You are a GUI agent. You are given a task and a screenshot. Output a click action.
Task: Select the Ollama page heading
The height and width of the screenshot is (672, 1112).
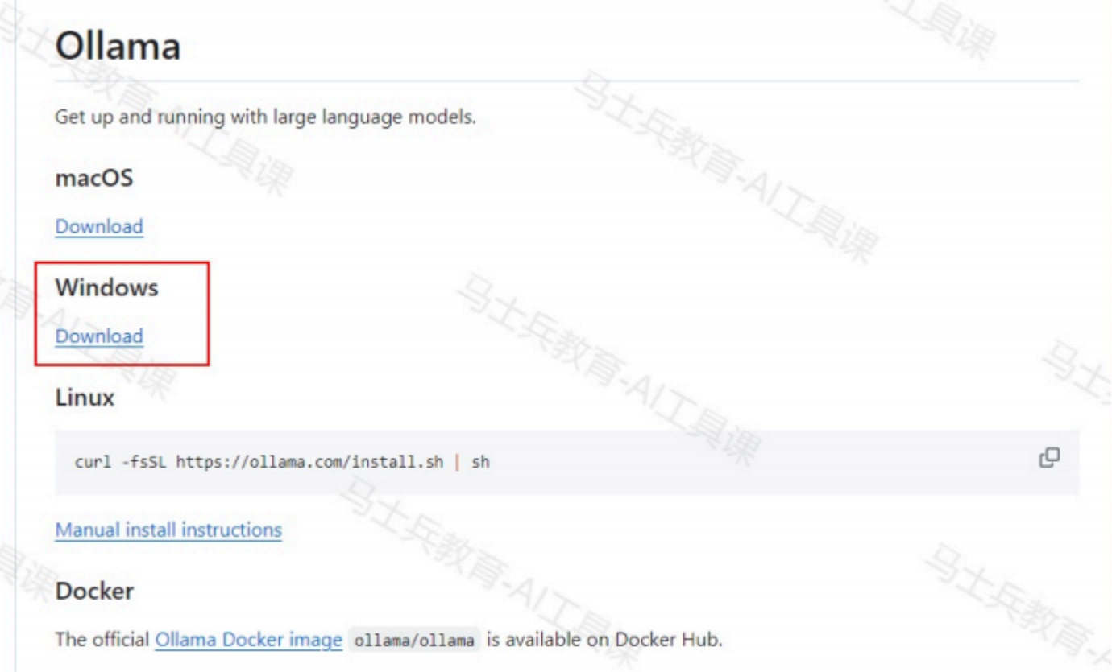click(x=118, y=47)
